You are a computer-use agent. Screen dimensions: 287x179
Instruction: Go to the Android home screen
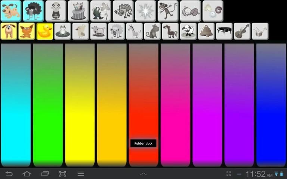tap(27, 174)
